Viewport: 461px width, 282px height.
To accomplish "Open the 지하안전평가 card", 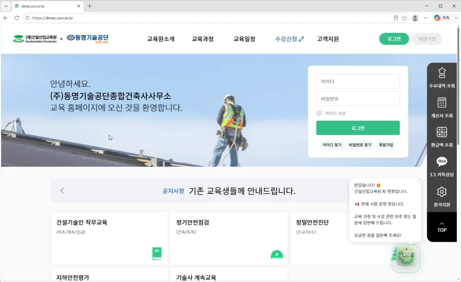I will click(x=109, y=274).
